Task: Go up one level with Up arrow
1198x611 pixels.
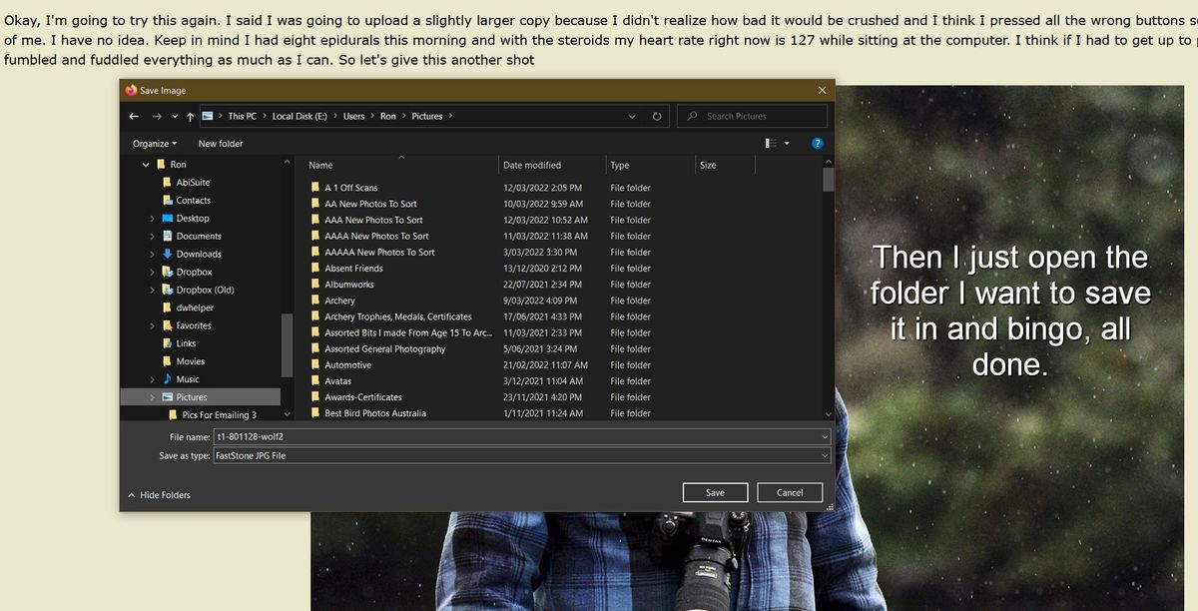Action: pos(190,116)
